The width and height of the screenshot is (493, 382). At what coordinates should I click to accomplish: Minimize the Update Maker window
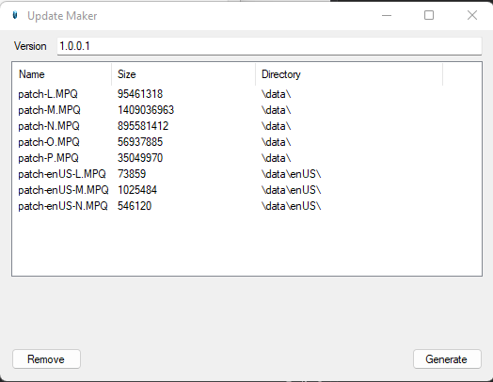(387, 15)
